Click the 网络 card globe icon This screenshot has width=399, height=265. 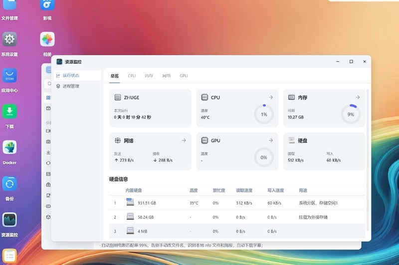click(x=118, y=140)
